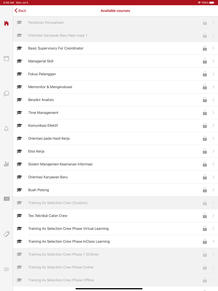Screen dimensions: 218x291
Task: Open Sistem Manajemen Keamanan Informasi course
Action: 60,164
